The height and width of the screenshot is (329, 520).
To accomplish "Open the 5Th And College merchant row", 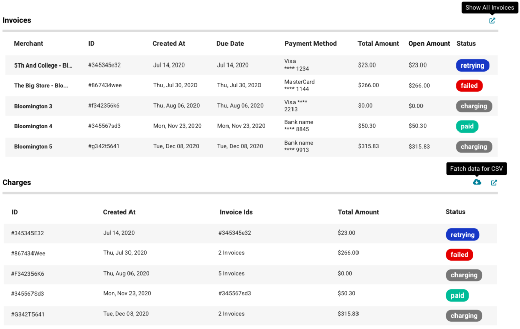I will (x=43, y=65).
